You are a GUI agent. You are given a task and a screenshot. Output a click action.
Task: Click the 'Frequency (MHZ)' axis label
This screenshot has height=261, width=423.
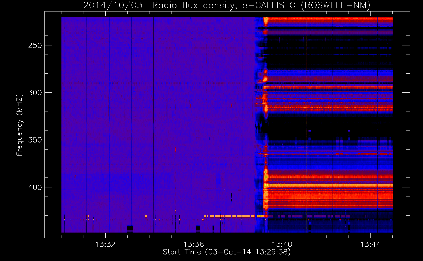click(x=20, y=125)
